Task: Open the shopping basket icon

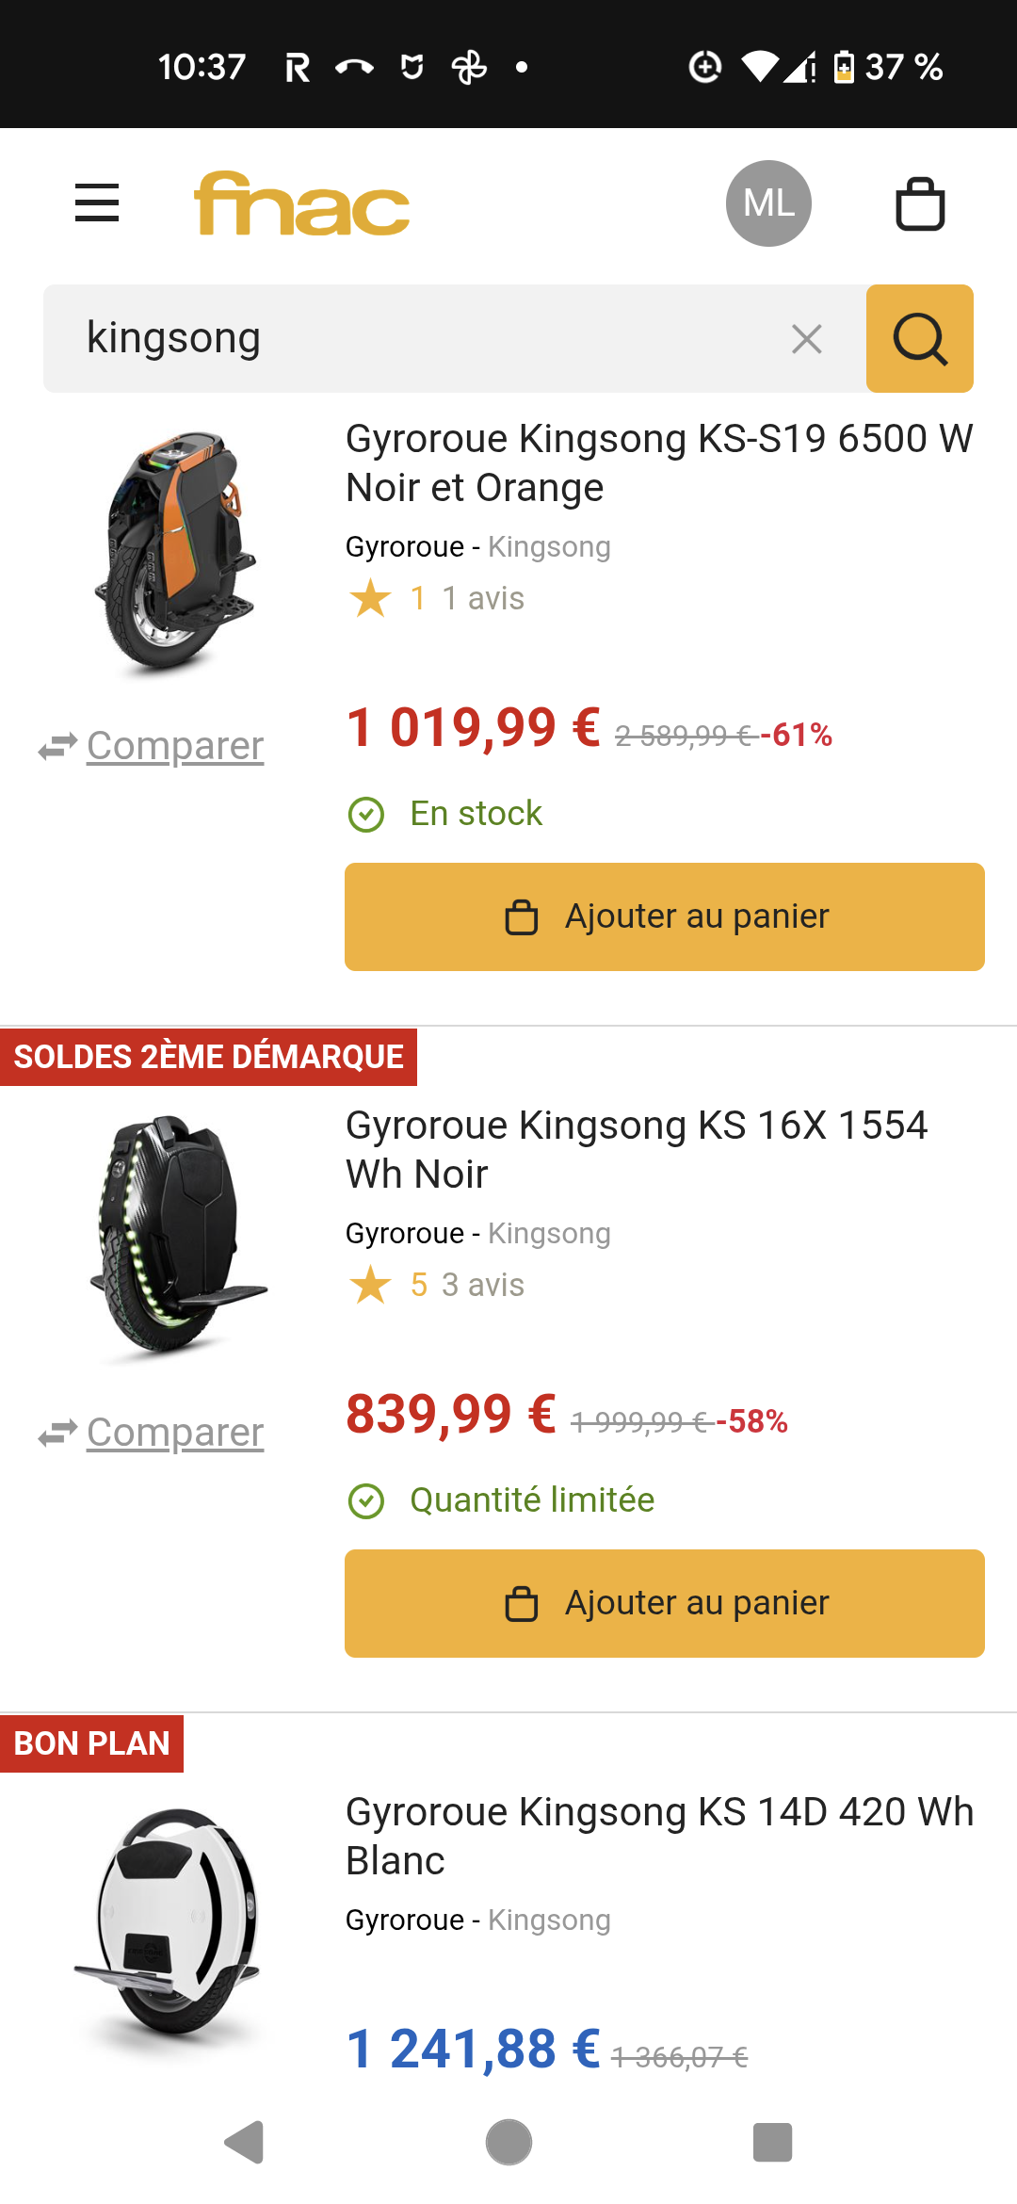Action: coord(920,203)
